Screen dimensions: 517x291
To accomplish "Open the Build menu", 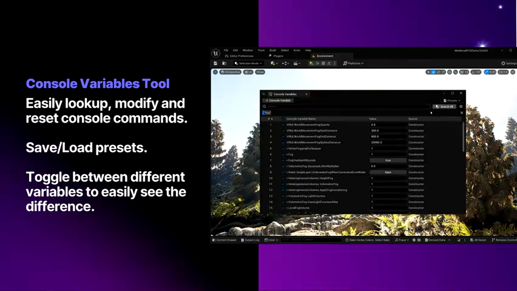I will coord(273,50).
